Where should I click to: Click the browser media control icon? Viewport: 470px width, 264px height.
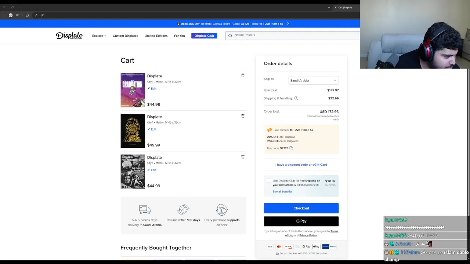(x=17, y=15)
